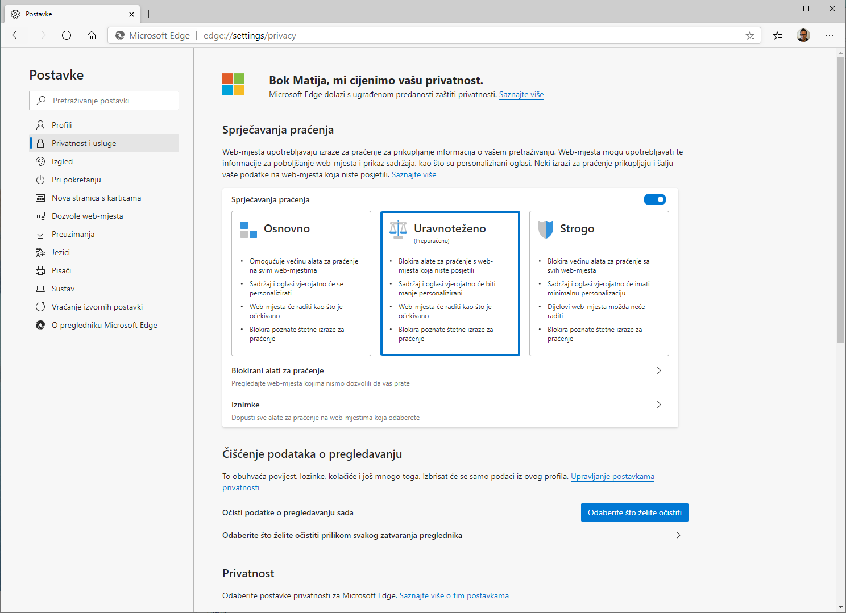Click the Nova stranica s karticama icon
Viewport: 846px width, 613px height.
40,198
